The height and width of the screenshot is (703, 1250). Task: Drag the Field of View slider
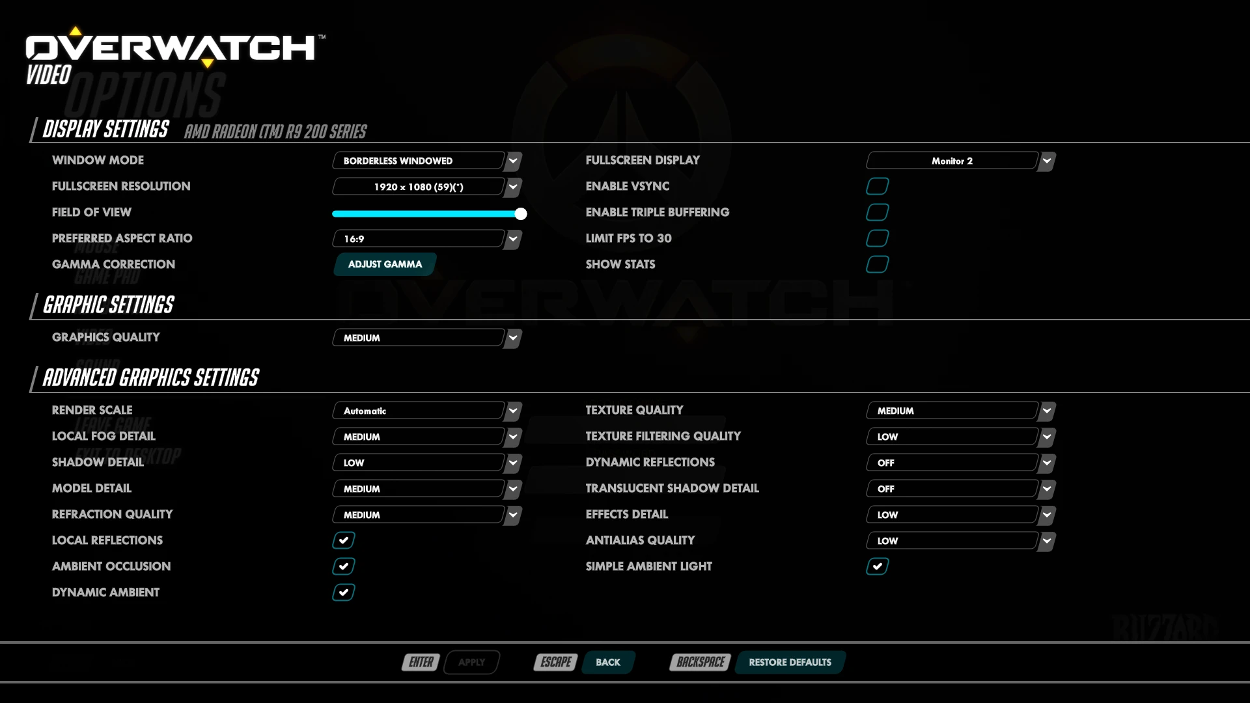point(520,214)
